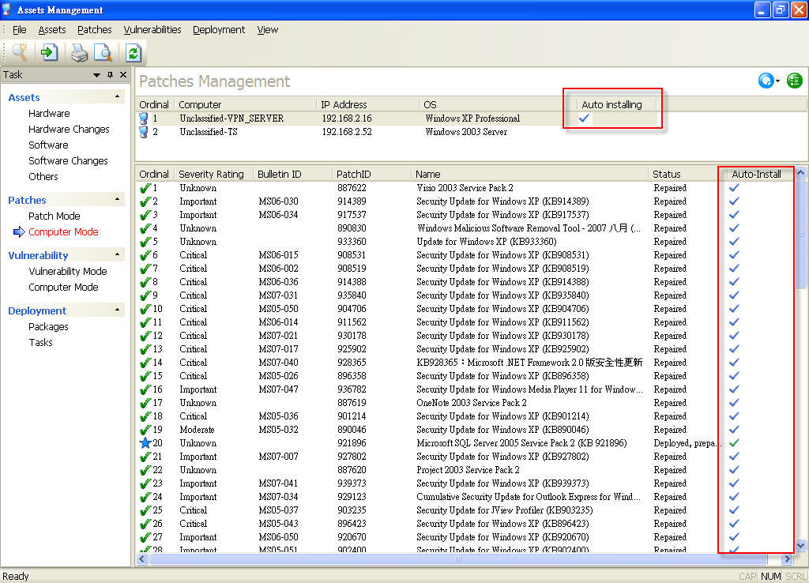Select Windows 2003 Server OS cell
Screen dimensions: 809x583
click(466, 132)
